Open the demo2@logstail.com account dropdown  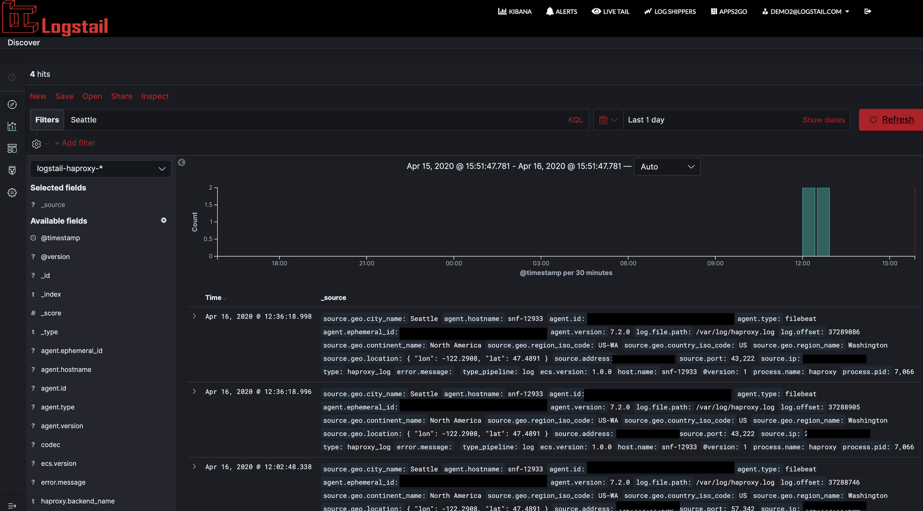click(806, 11)
